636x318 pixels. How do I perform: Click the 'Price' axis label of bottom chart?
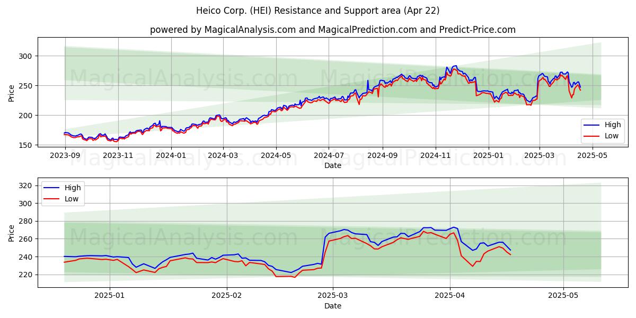(12, 233)
